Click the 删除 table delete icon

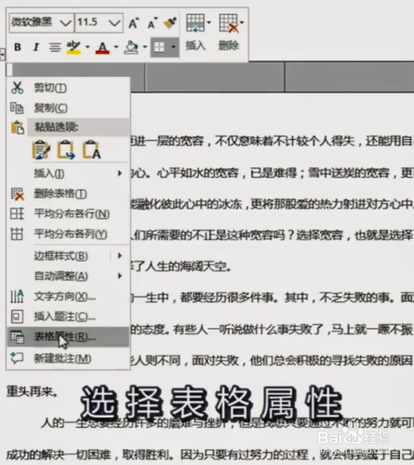(x=229, y=23)
